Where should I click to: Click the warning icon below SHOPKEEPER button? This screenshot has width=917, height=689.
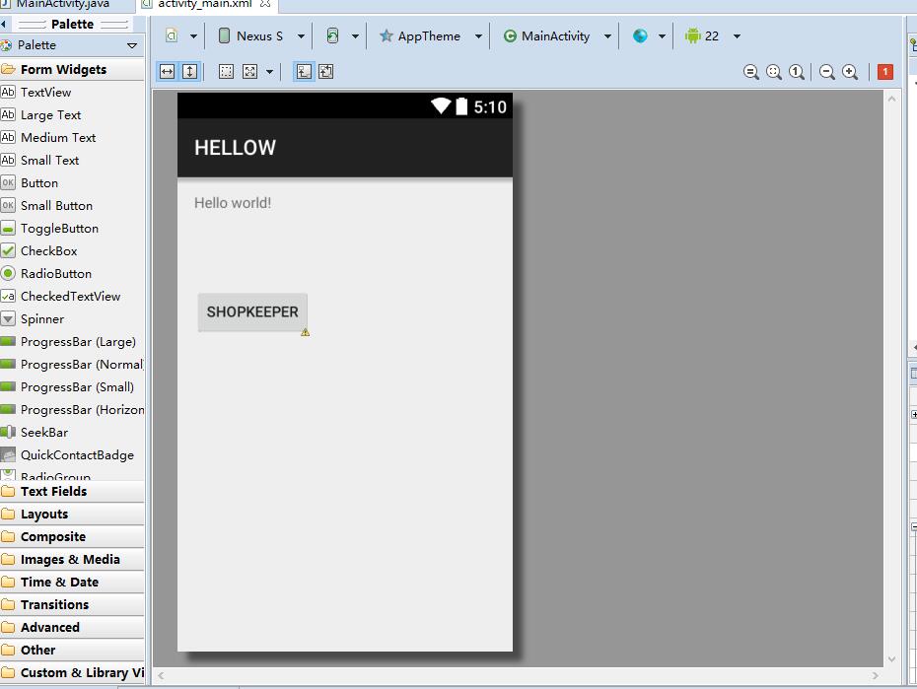(x=306, y=332)
